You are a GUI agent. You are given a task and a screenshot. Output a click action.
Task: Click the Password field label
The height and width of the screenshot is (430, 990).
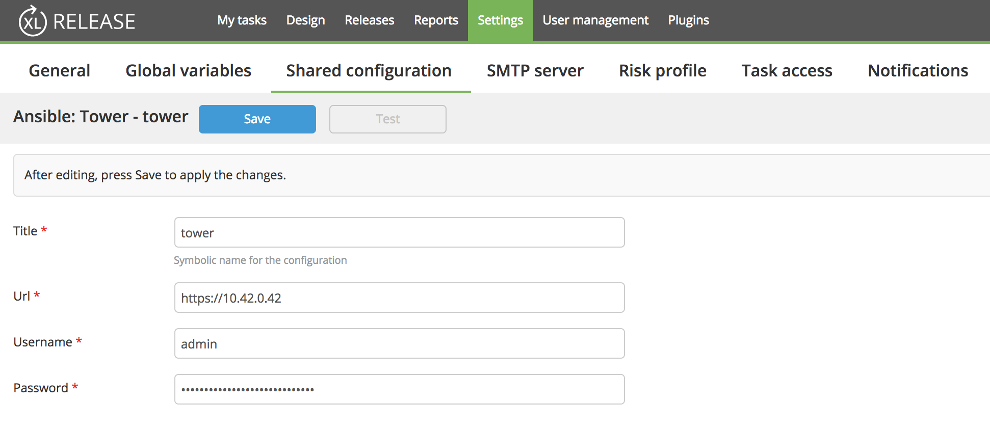(41, 388)
